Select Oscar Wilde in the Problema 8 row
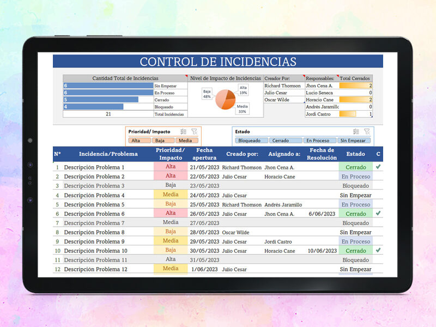The height and width of the screenshot is (327, 436). pos(235,232)
